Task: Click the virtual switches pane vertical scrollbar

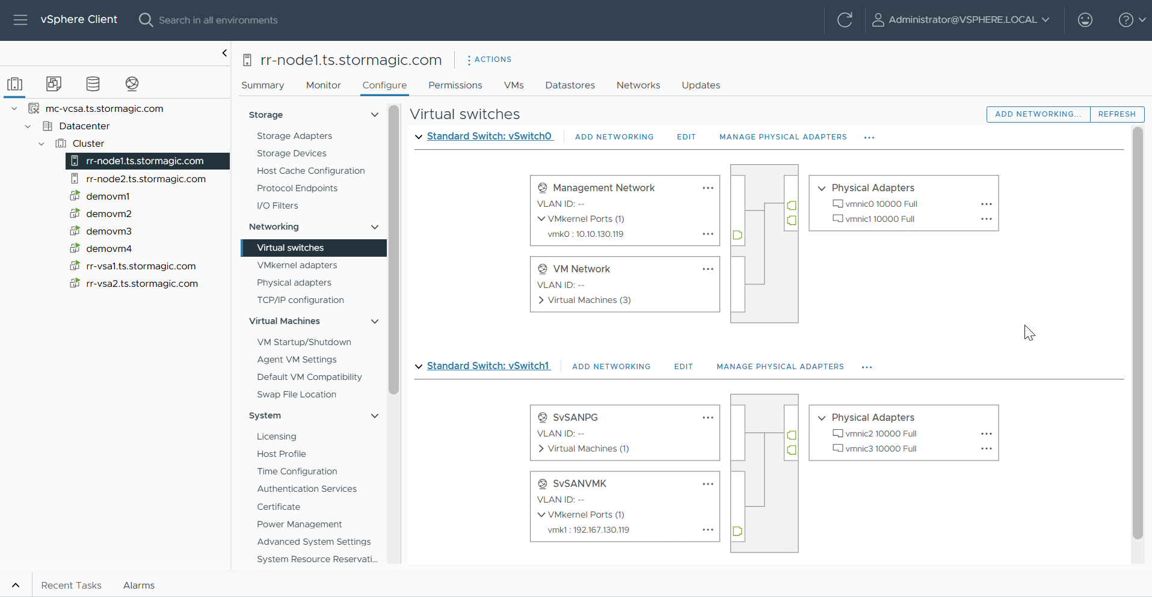Action: [1137, 333]
